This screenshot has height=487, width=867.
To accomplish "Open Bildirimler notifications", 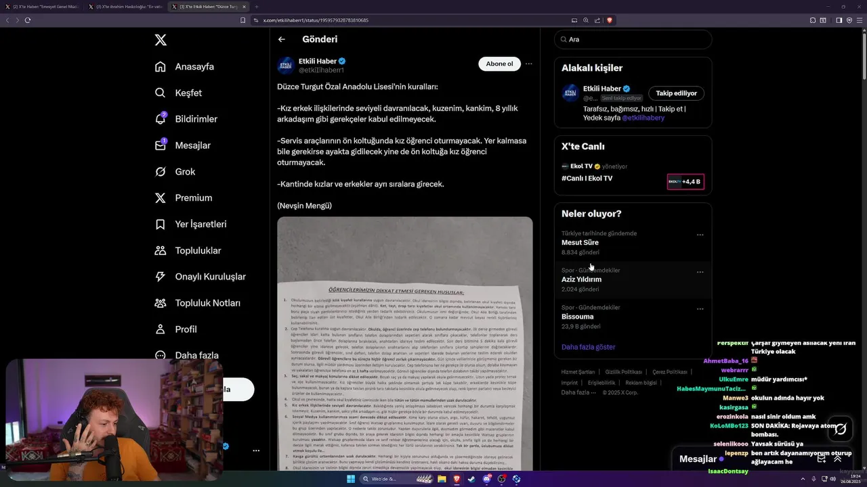I will (x=186, y=119).
